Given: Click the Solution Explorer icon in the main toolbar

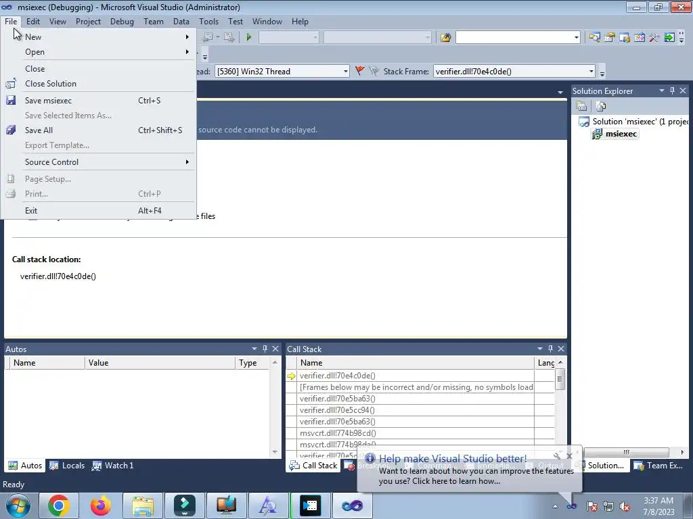Looking at the screenshot, I should coord(594,38).
